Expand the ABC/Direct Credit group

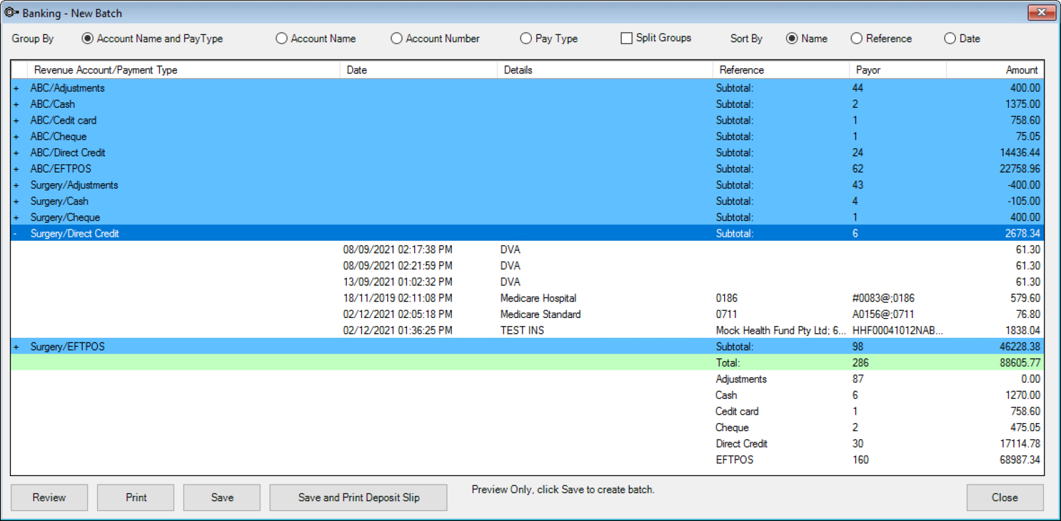click(x=17, y=153)
